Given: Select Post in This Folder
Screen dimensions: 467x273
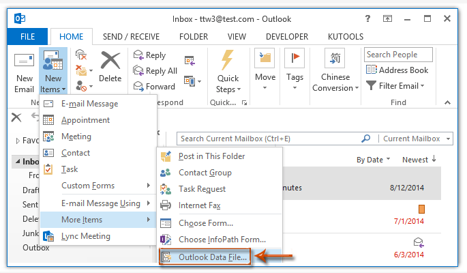Looking at the screenshot, I should click(220, 156).
